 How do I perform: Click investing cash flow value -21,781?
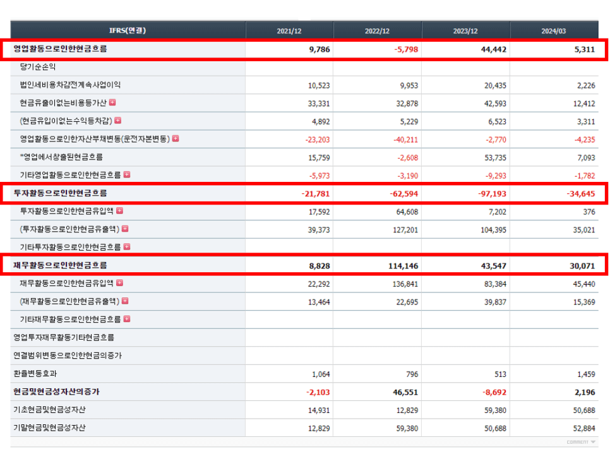pyautogui.click(x=316, y=194)
